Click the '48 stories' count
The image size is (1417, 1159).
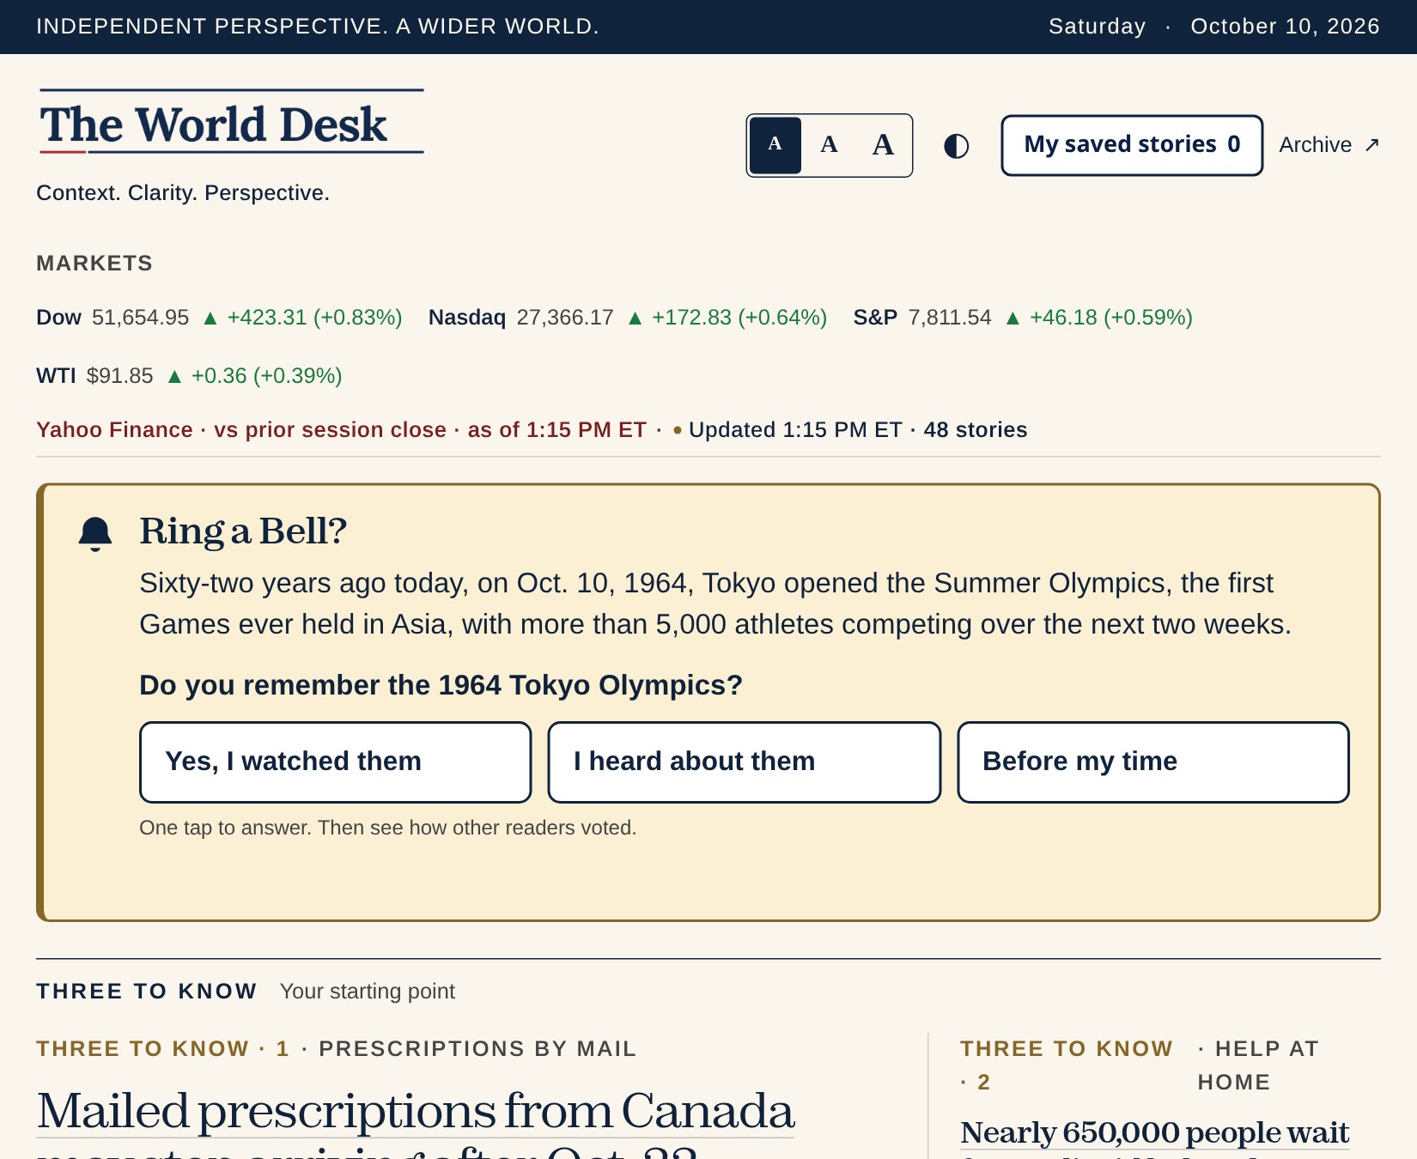click(x=976, y=430)
